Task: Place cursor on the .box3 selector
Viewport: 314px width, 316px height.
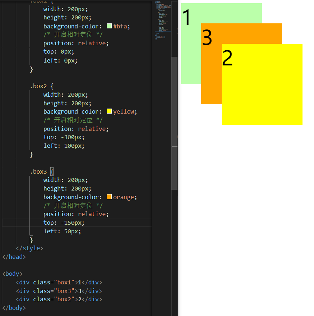Action: click(38, 171)
